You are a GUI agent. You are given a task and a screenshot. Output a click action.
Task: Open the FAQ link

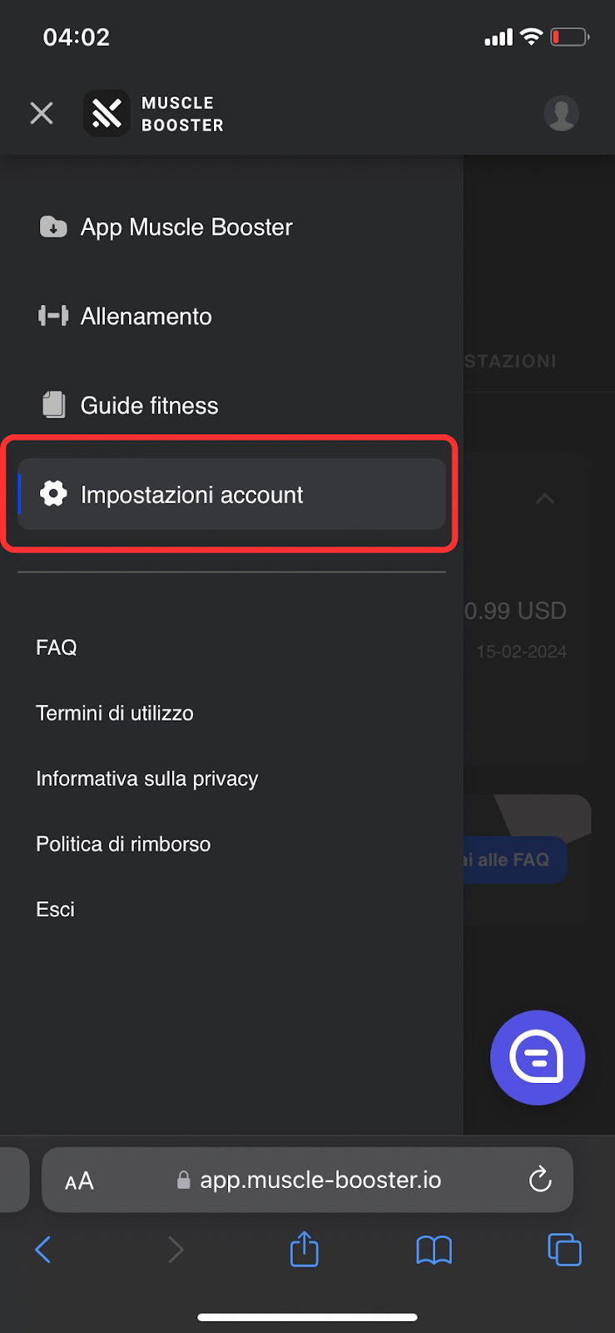pyautogui.click(x=57, y=647)
